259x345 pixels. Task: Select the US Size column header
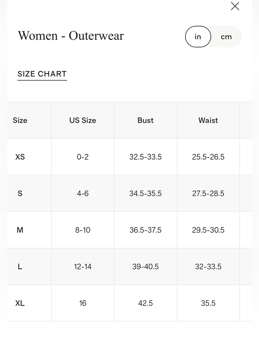pos(83,120)
